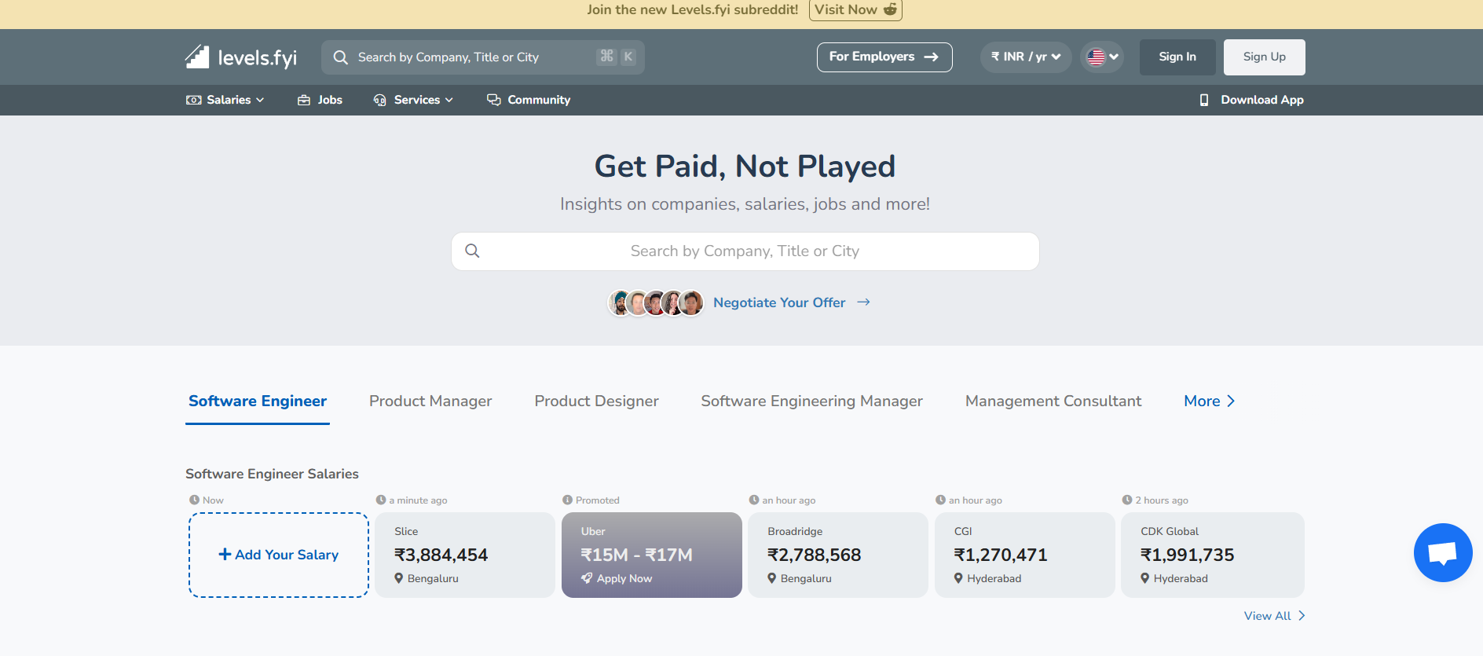Click the Negotiate Your Offer arrow
This screenshot has height=656, width=1483.
(863, 302)
